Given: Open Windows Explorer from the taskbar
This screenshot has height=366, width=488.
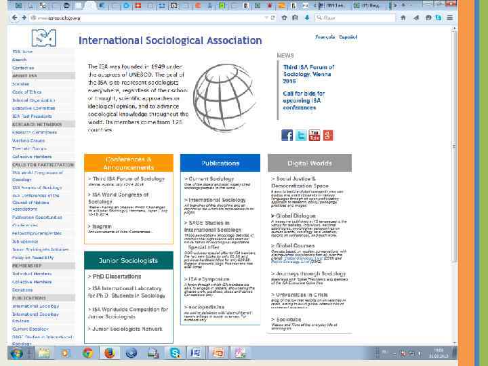Looking at the screenshot, I should (44, 353).
